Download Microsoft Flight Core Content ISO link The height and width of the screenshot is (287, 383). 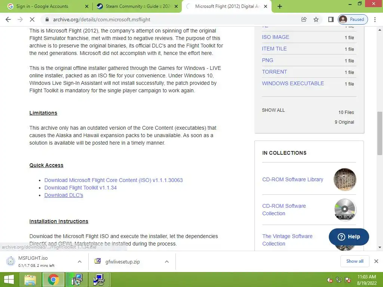[113, 180]
